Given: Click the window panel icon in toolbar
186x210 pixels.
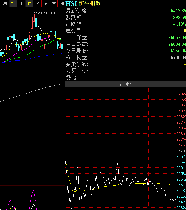Looking at the screenshot, I should click(x=54, y=3).
